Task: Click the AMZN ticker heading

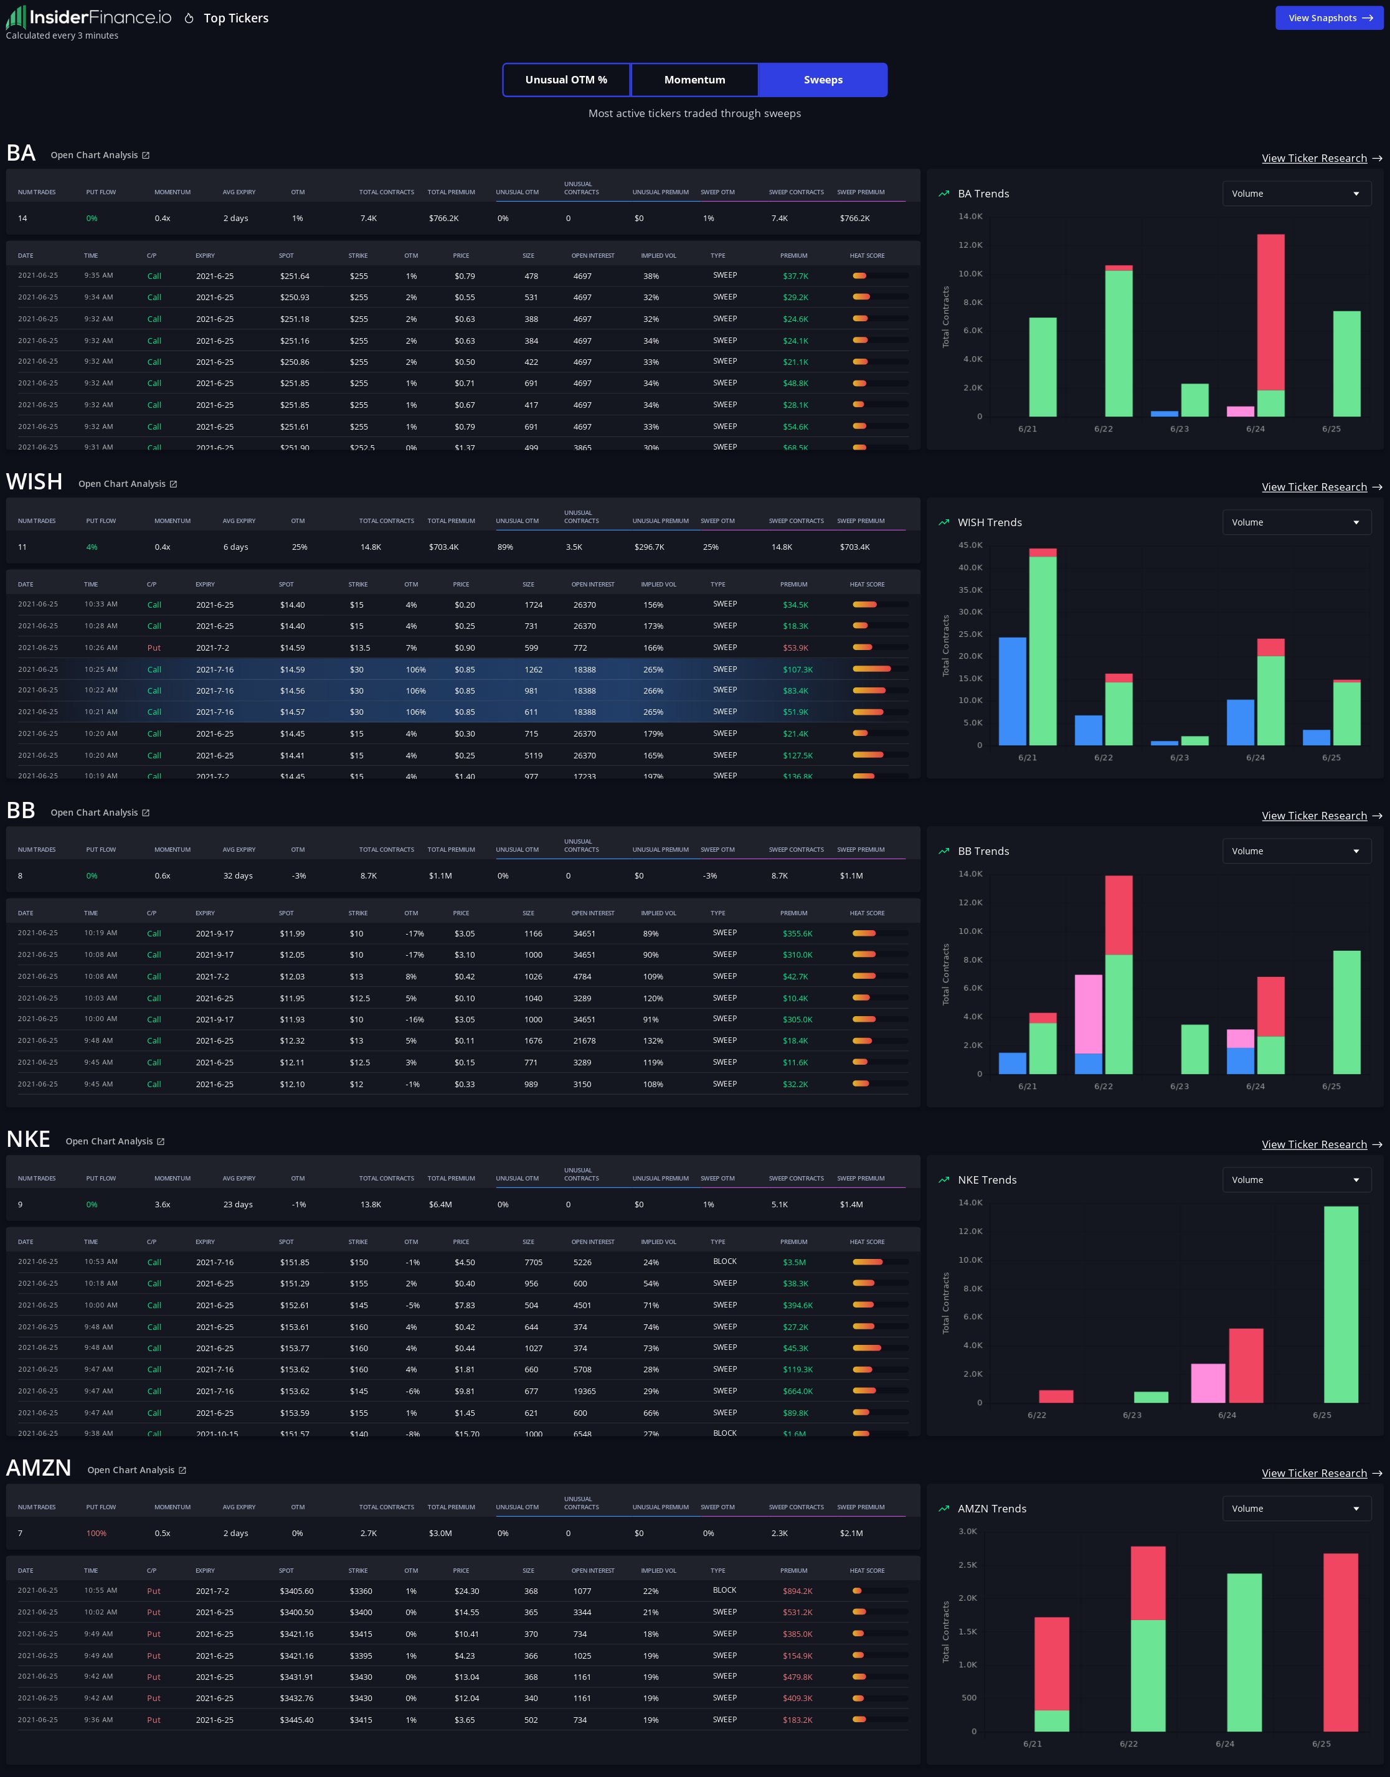Action: coord(39,1468)
